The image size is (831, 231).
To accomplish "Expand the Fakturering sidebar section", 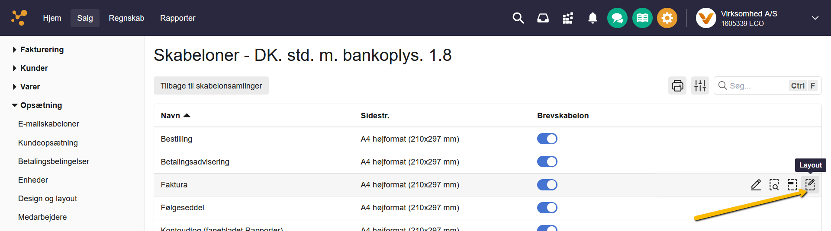I will [42, 50].
